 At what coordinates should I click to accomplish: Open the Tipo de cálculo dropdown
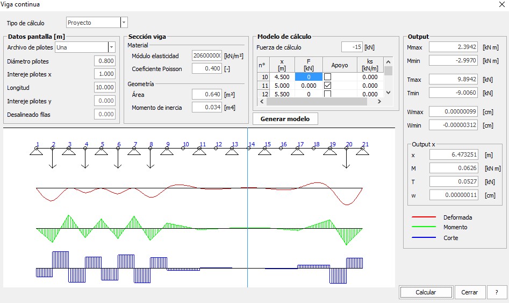tap(124, 23)
